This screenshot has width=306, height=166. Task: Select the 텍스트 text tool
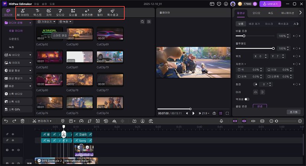pos(37,12)
